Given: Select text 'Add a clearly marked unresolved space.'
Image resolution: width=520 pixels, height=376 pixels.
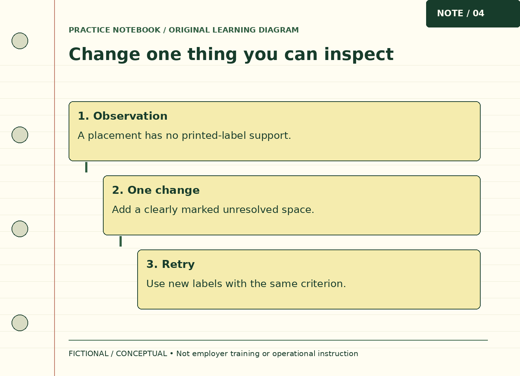Looking at the screenshot, I should tap(213, 210).
